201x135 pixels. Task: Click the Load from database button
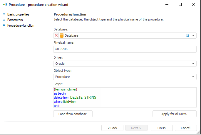73,114
